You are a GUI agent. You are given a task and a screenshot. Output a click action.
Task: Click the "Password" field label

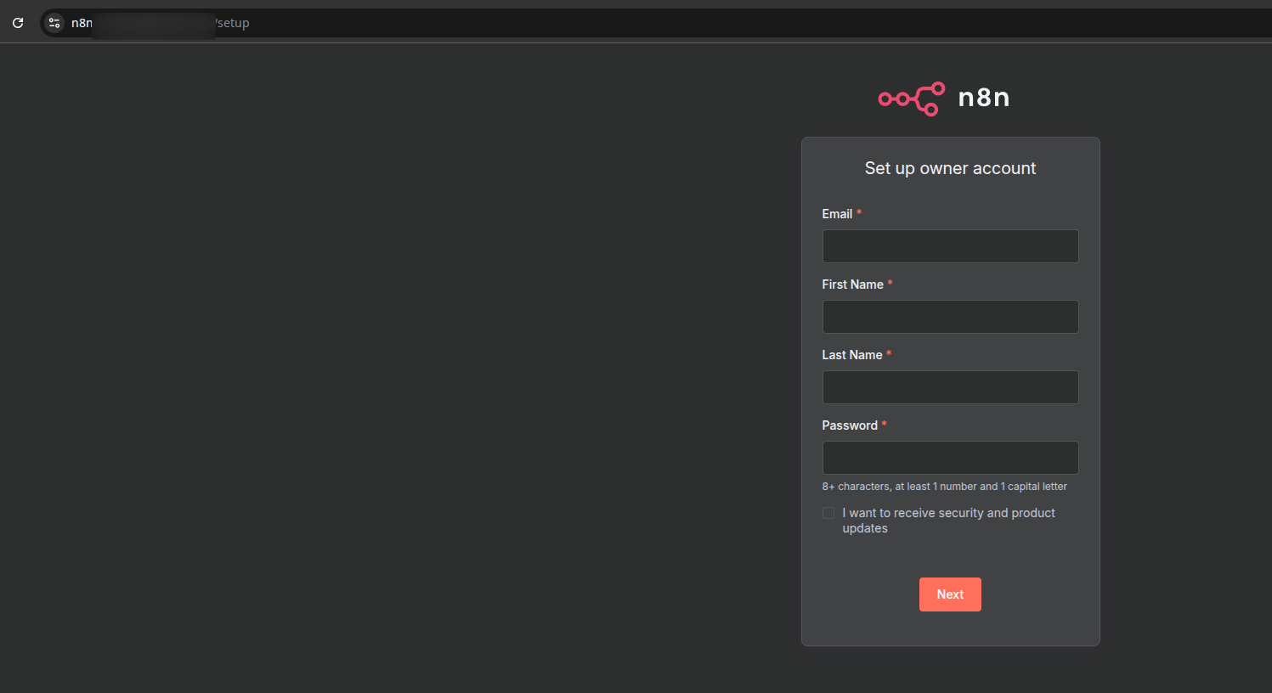tap(850, 425)
